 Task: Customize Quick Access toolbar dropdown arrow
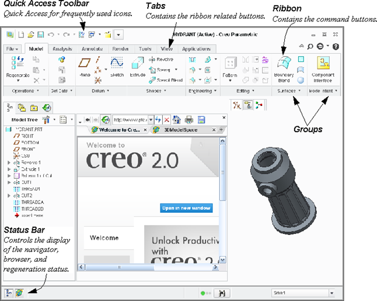[x=118, y=35]
